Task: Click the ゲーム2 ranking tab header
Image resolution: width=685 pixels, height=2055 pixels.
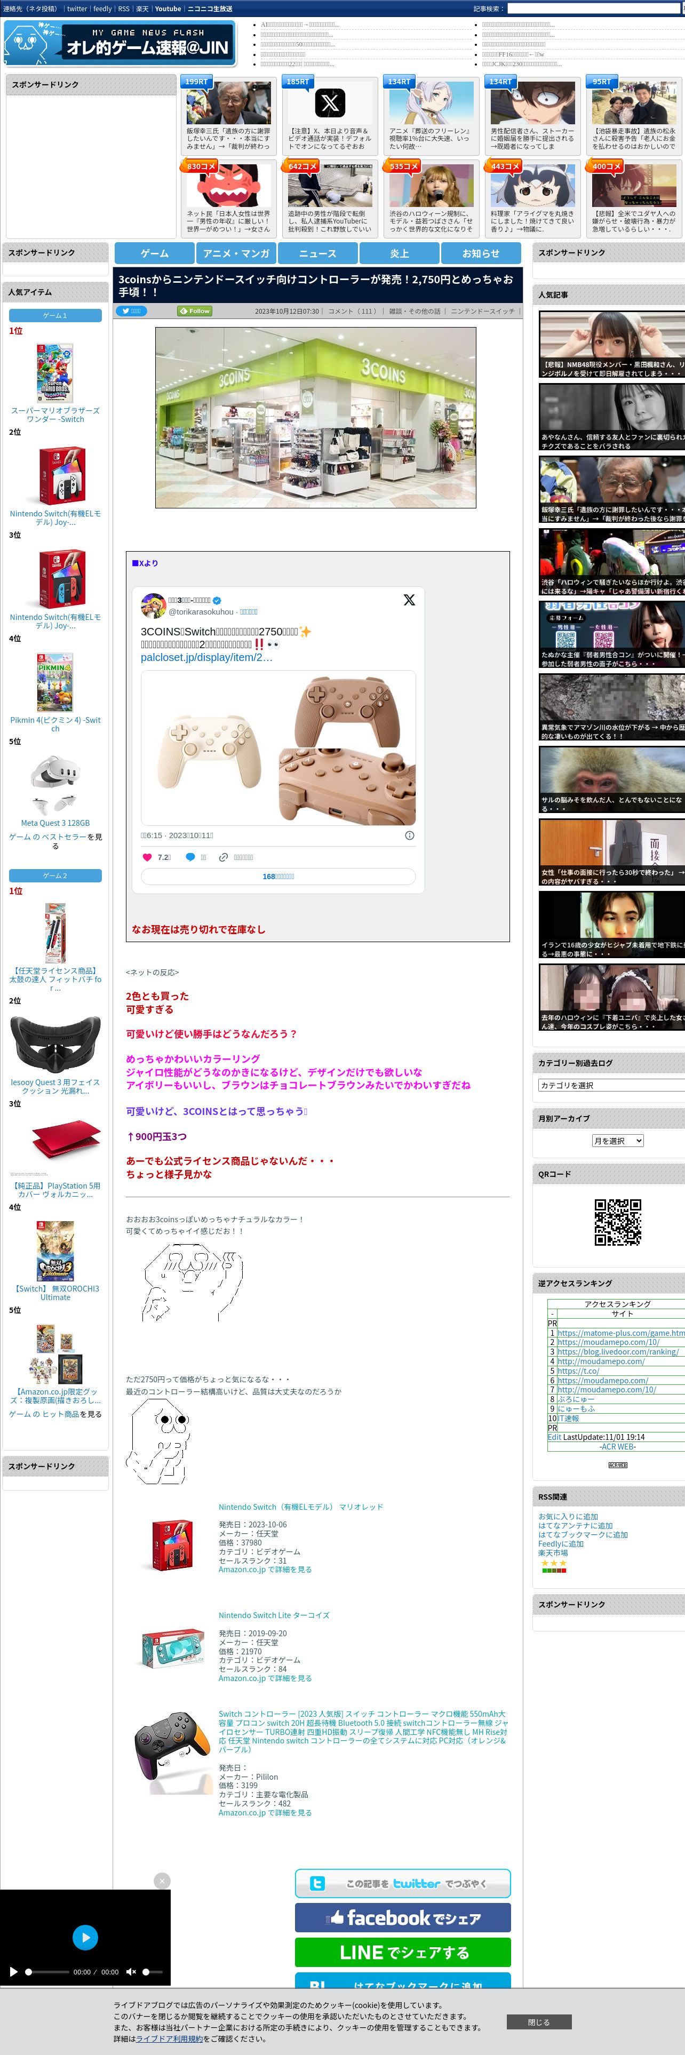Action: [55, 876]
